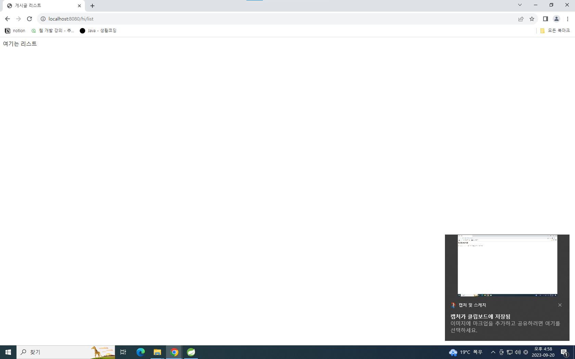
Task: Show hidden system tray icons
Action: [x=493, y=352]
